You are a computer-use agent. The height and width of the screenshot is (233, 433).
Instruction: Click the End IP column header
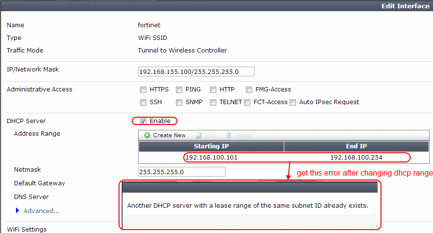[x=356, y=146]
